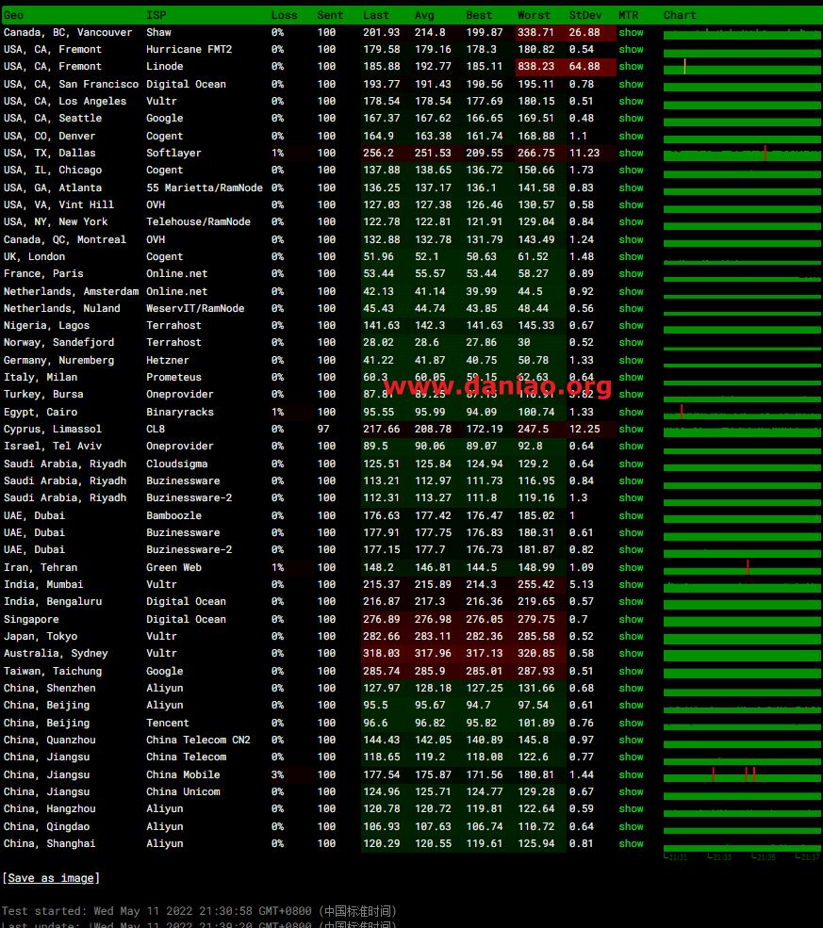Show MTR for Bengaluru Digital Ocean row
The image size is (823, 928).
(x=632, y=601)
